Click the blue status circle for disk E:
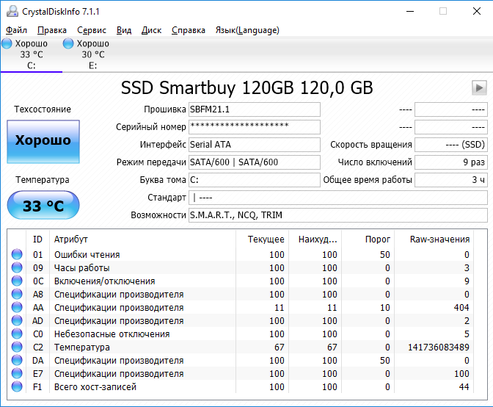This screenshot has height=407, width=493. tap(68, 43)
